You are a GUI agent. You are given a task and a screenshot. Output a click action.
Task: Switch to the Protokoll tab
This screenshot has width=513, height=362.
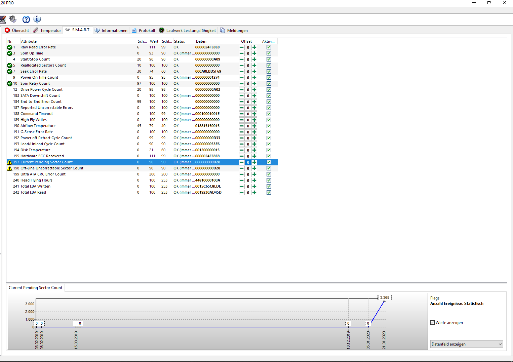(x=144, y=30)
